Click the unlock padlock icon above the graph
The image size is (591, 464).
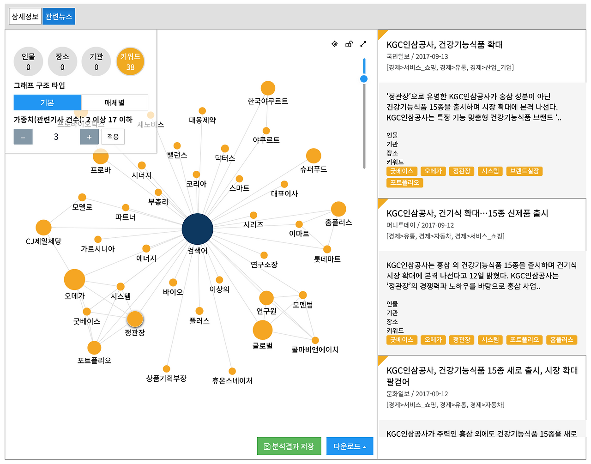click(x=349, y=43)
